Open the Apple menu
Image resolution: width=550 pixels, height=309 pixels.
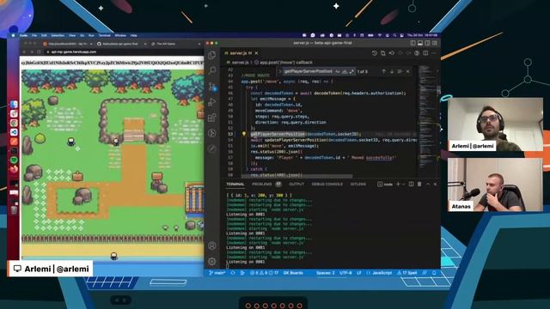pos(14,35)
